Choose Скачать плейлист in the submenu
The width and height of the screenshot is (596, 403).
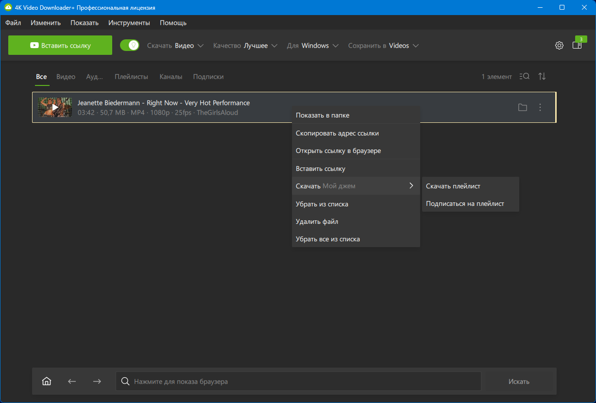point(453,186)
